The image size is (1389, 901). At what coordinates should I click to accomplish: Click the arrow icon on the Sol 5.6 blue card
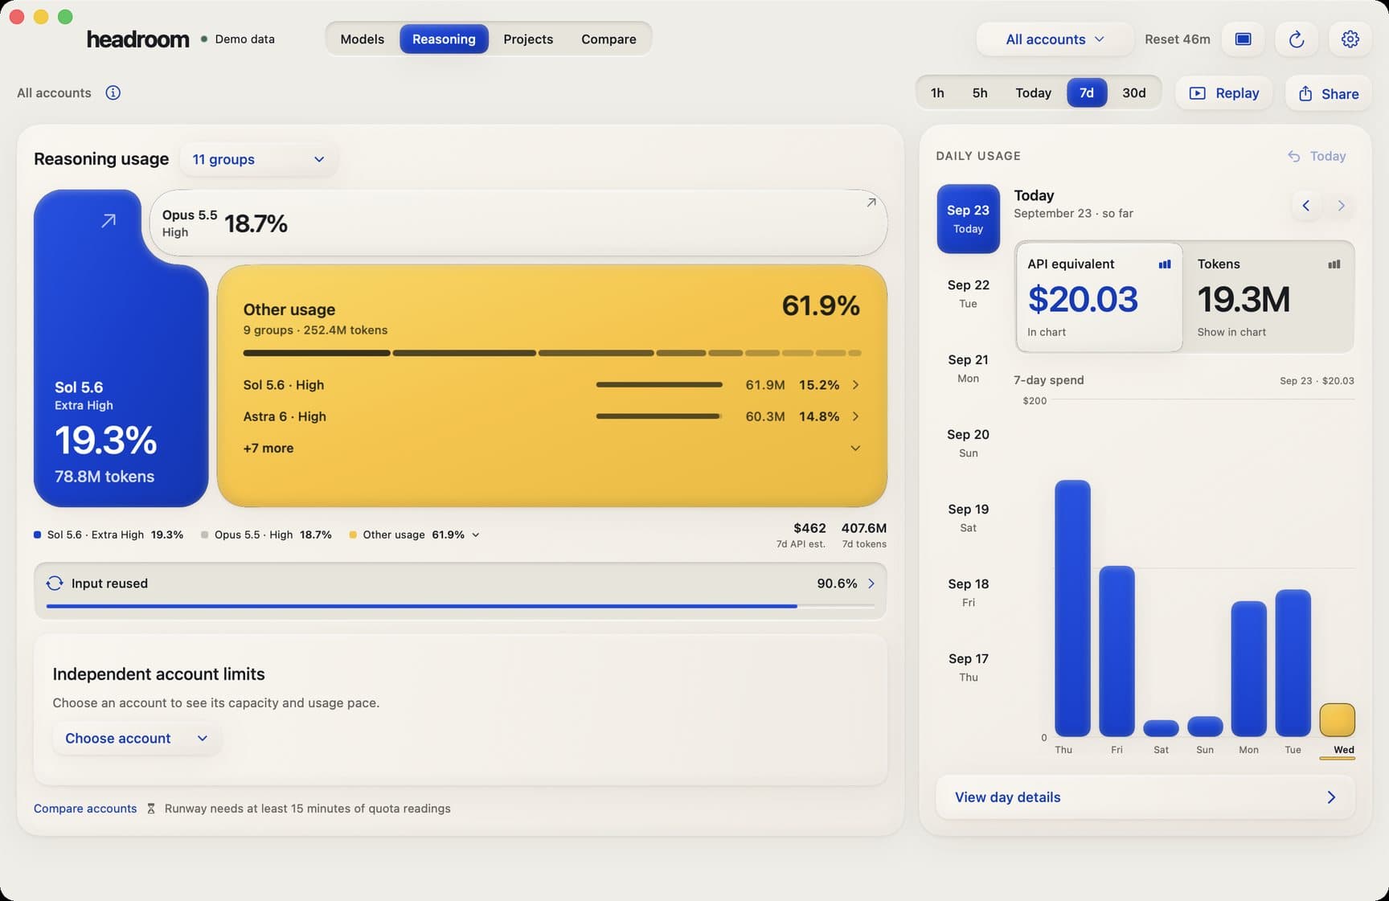[x=109, y=220]
